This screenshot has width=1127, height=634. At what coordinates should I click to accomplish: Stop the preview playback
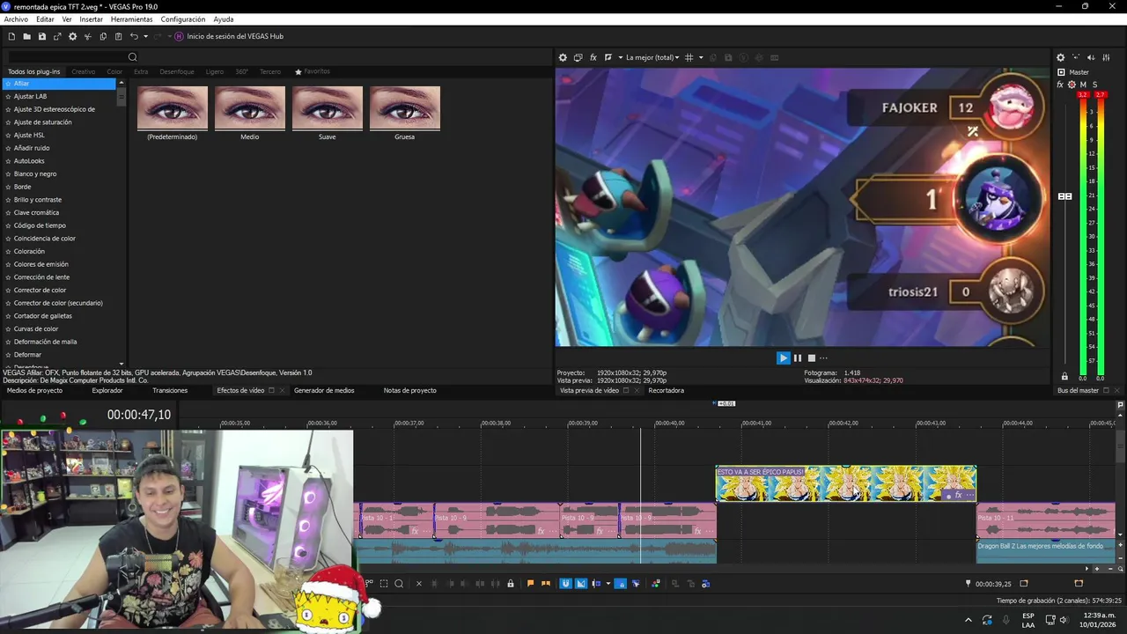click(811, 358)
